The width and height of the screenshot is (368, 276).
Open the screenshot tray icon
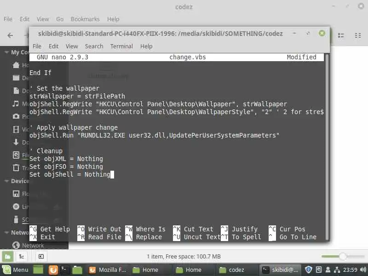319,270
